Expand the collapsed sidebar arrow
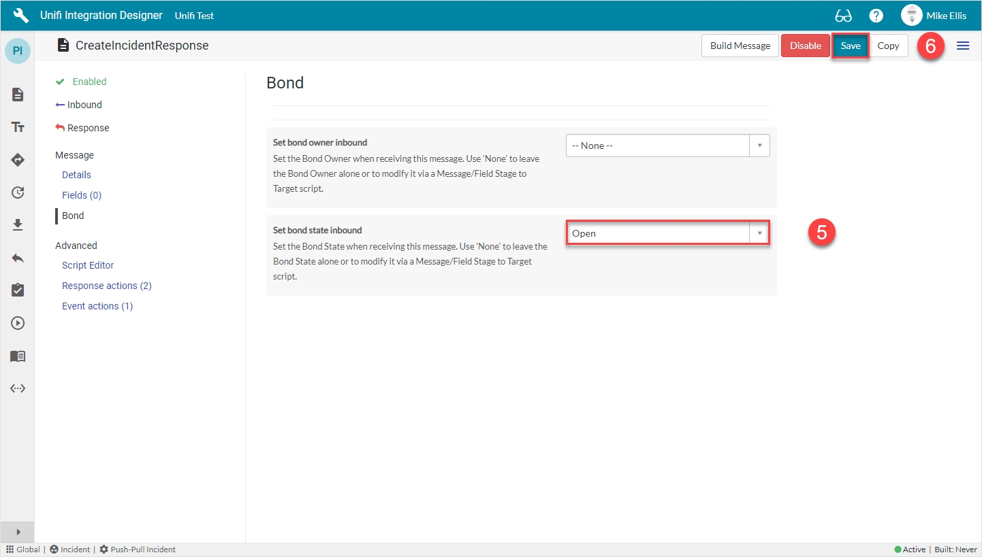The image size is (982, 557). 18,532
